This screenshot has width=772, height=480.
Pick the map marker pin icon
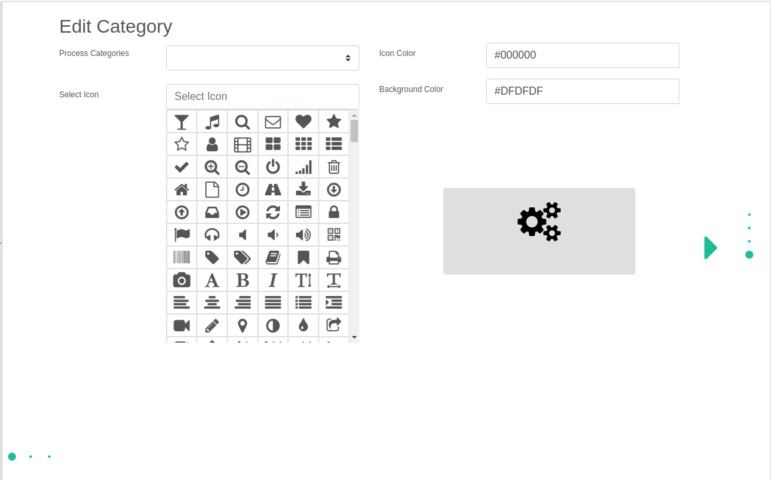[243, 325]
